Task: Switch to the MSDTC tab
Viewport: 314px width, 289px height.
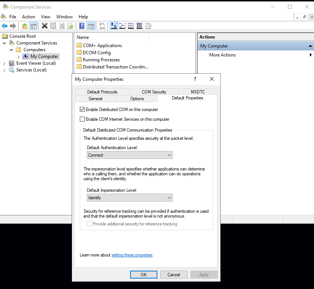Action: tap(198, 92)
